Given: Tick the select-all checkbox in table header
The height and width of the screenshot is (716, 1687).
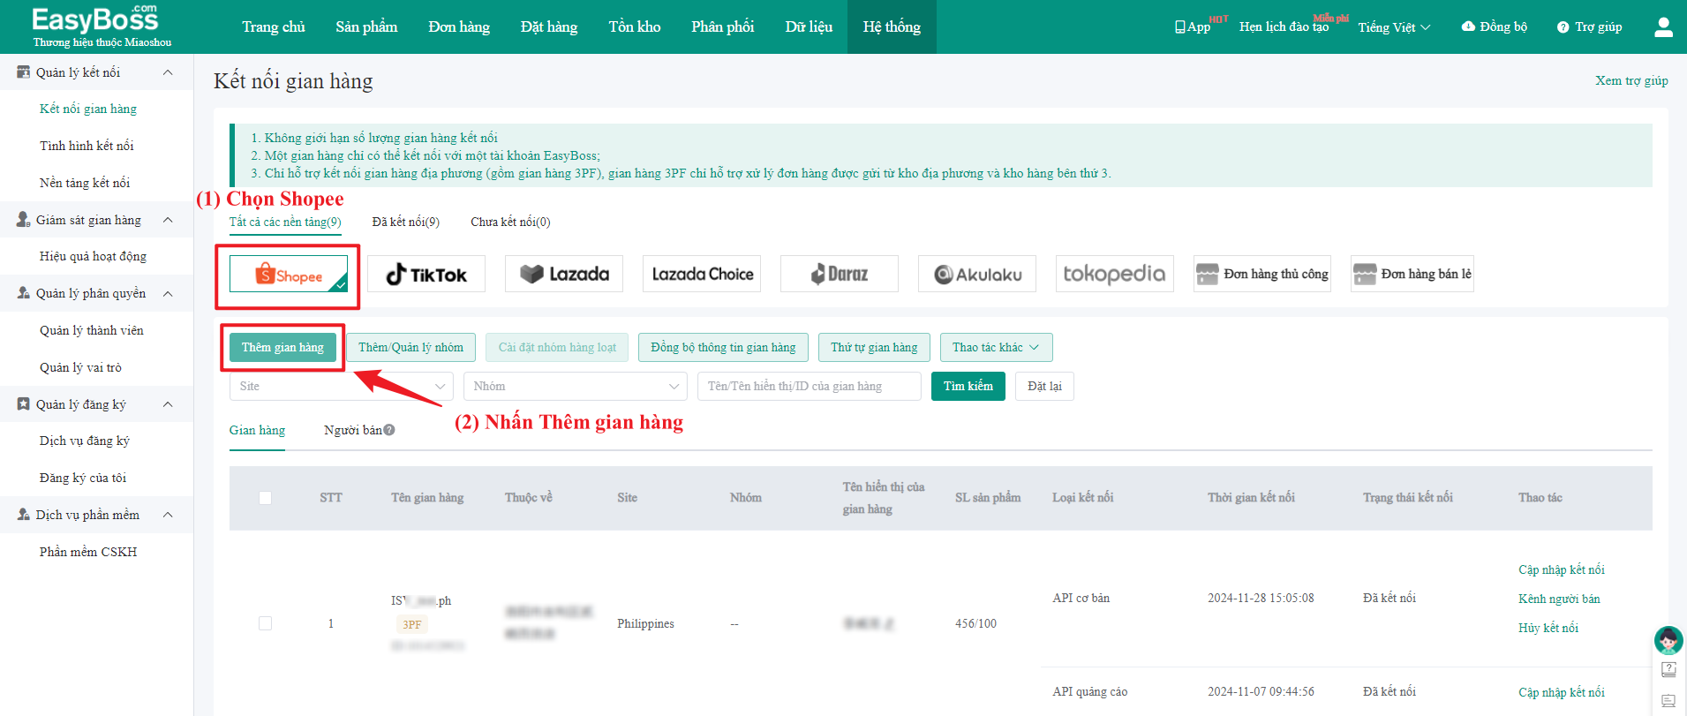Looking at the screenshot, I should pos(265,498).
